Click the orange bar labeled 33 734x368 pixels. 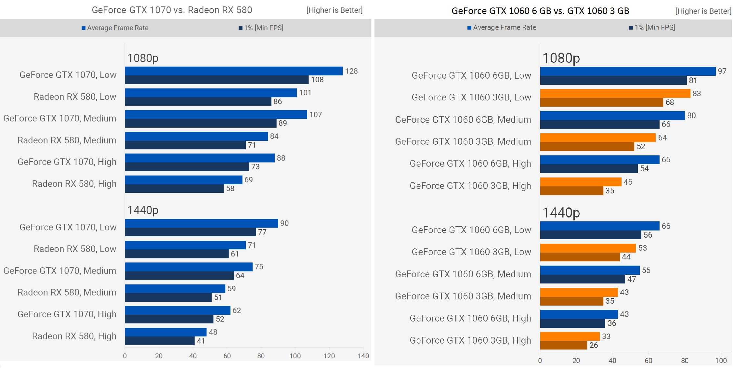pyautogui.click(x=570, y=336)
